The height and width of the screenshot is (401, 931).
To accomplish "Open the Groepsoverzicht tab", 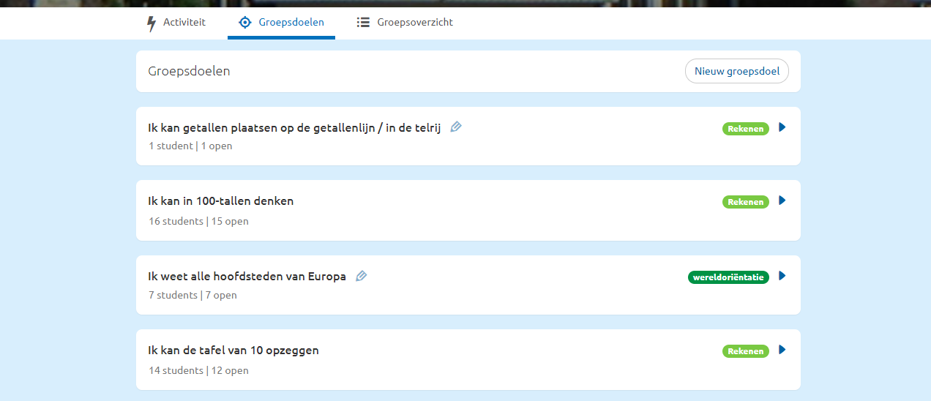I will coord(405,23).
